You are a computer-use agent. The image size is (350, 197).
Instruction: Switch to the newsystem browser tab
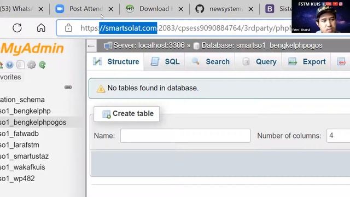(x=225, y=9)
